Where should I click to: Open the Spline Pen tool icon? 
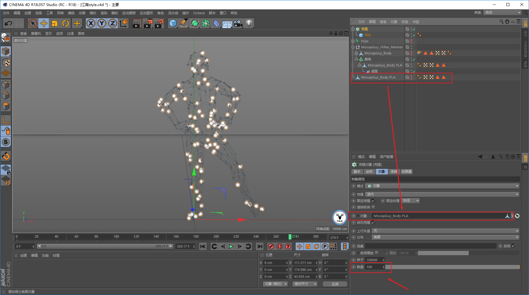[184, 23]
